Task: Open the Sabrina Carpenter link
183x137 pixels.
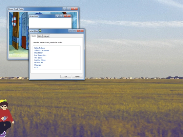Action: pos(42,50)
